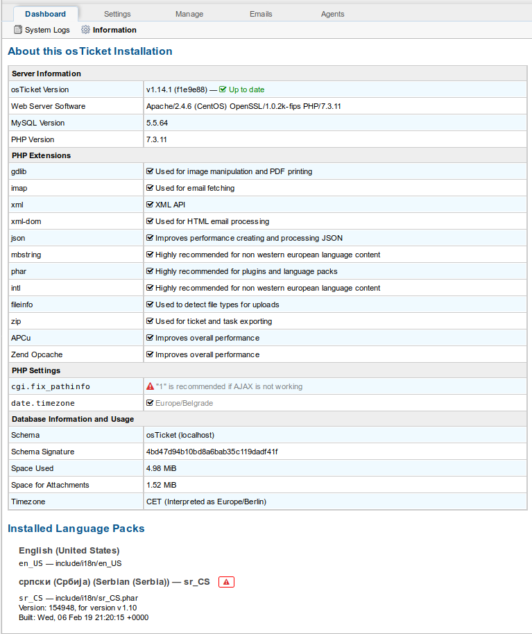Click the About this osTicket Installation heading
532x634 pixels.
(x=90, y=51)
